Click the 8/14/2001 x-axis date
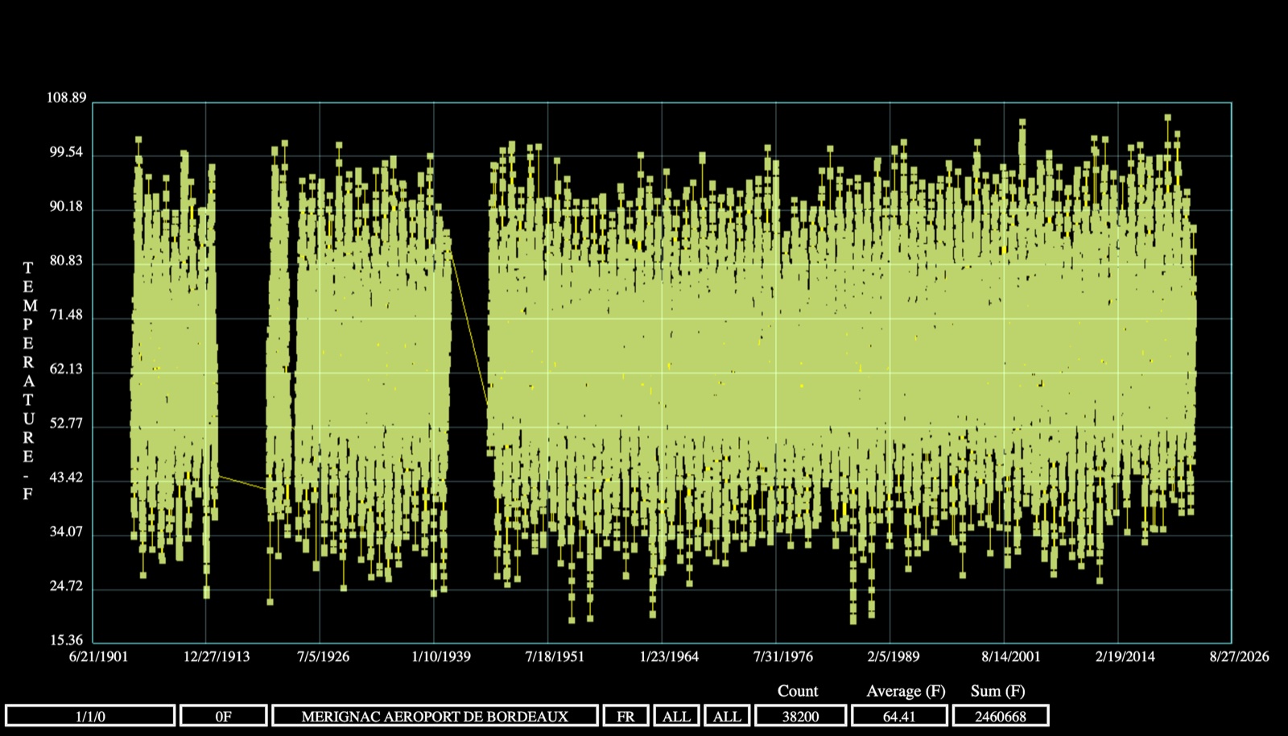Screen dimensions: 1288x736 click(1011, 656)
